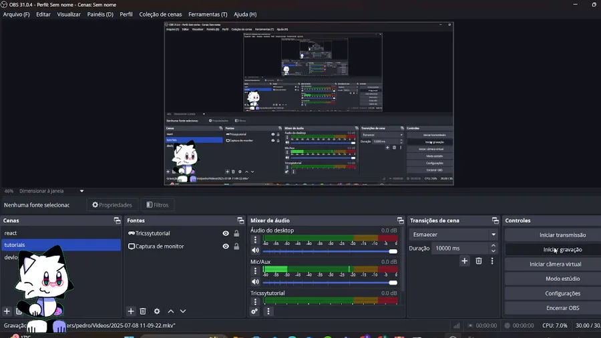Toggle visibility of Tricssytutorial source
Viewport: 601px width, 338px height.
226,233
